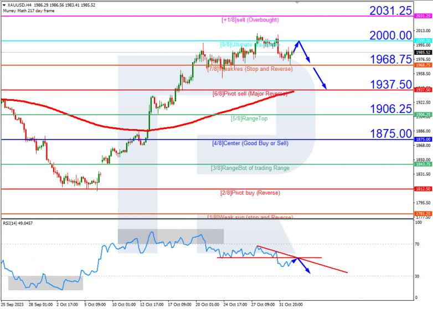The width and height of the screenshot is (433, 309).
Task: Select the large blue 2000.00 level label
Action: coord(391,35)
